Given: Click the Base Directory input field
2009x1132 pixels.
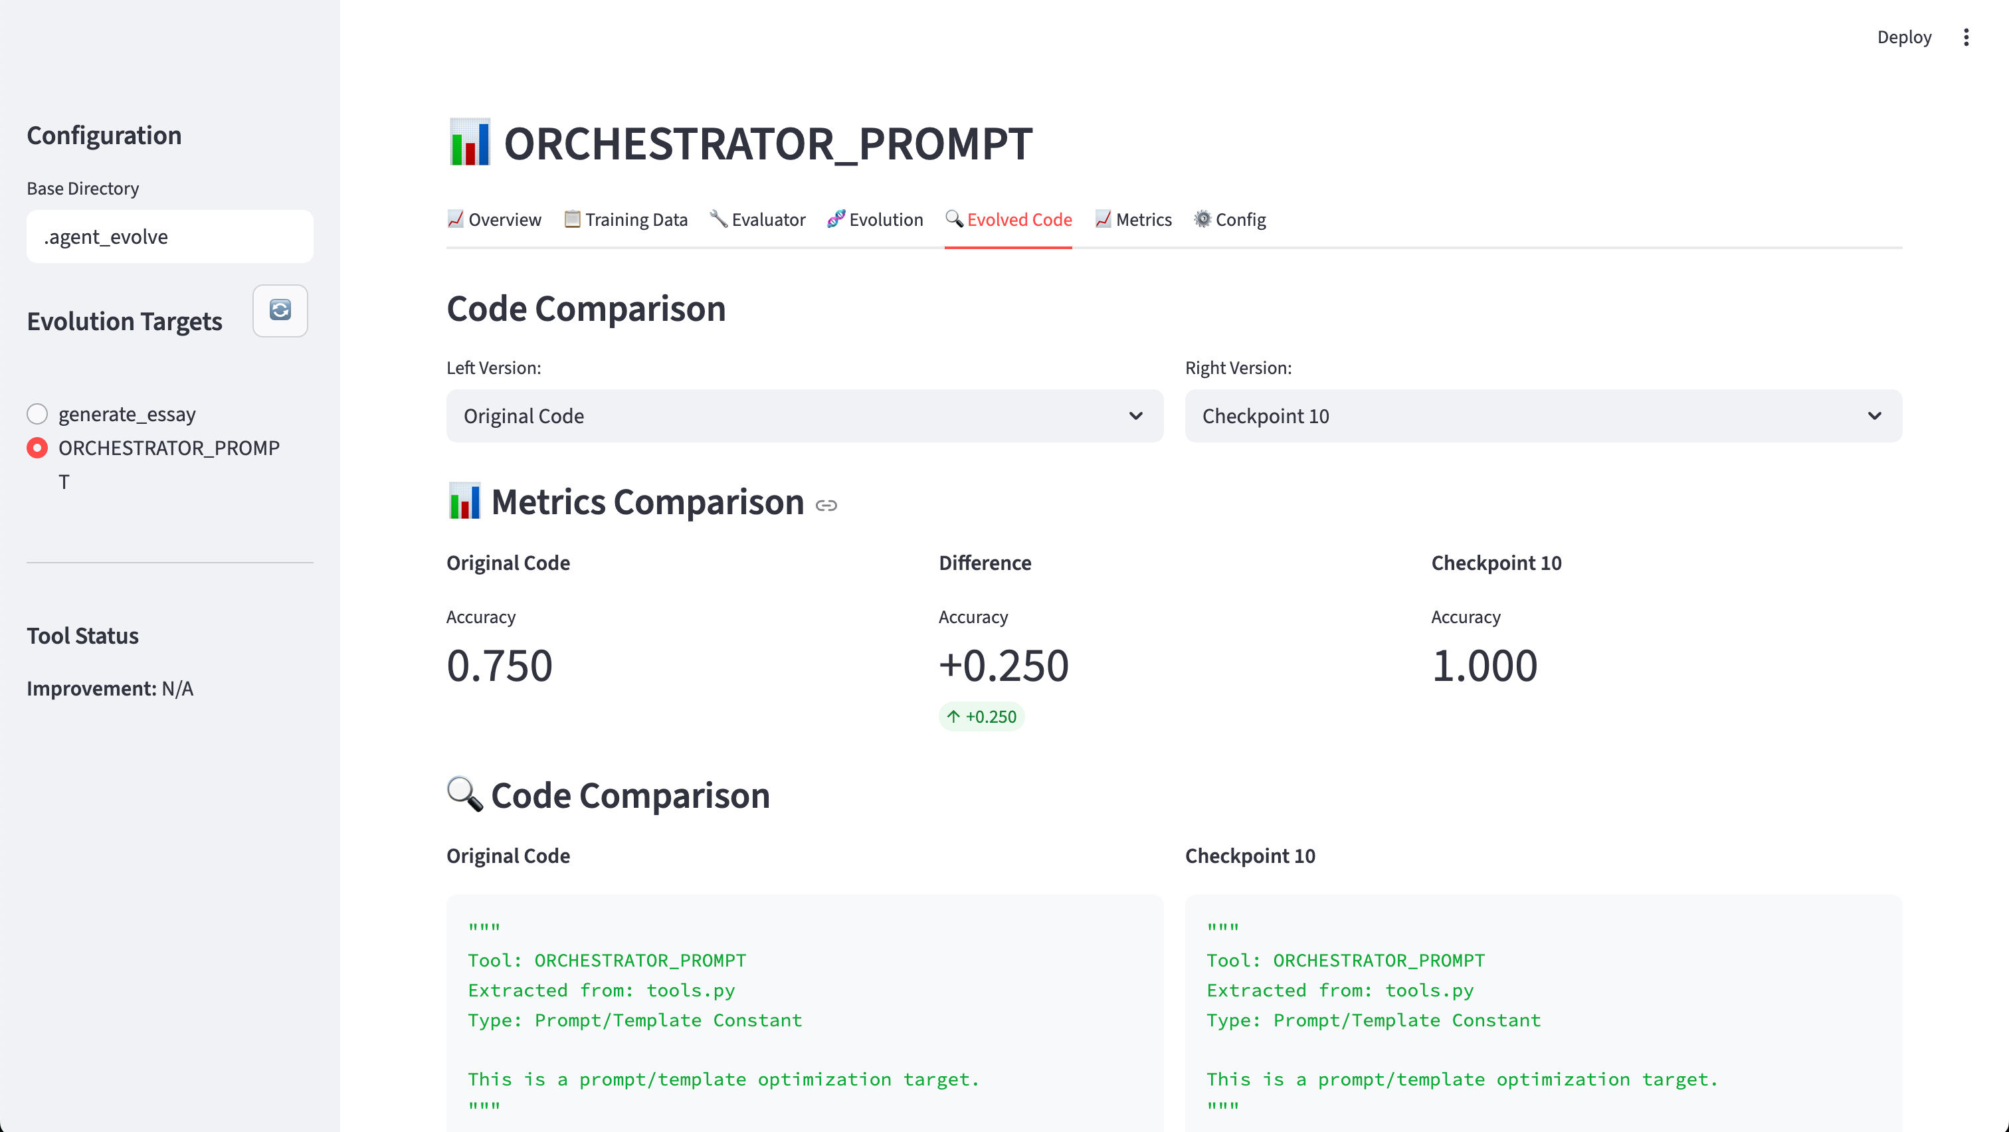Looking at the screenshot, I should [x=169, y=236].
